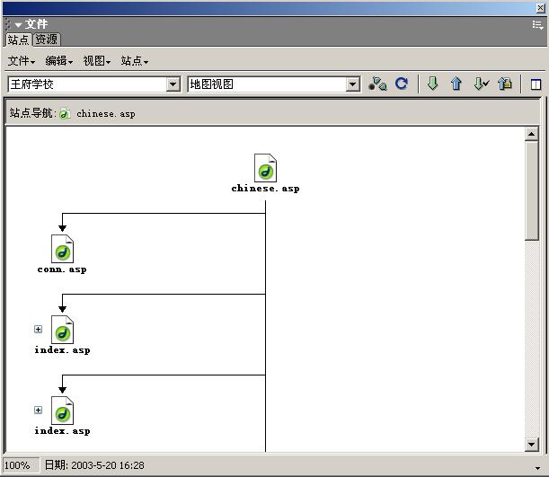
Task: Open the 编辑 menu
Action: [x=58, y=61]
